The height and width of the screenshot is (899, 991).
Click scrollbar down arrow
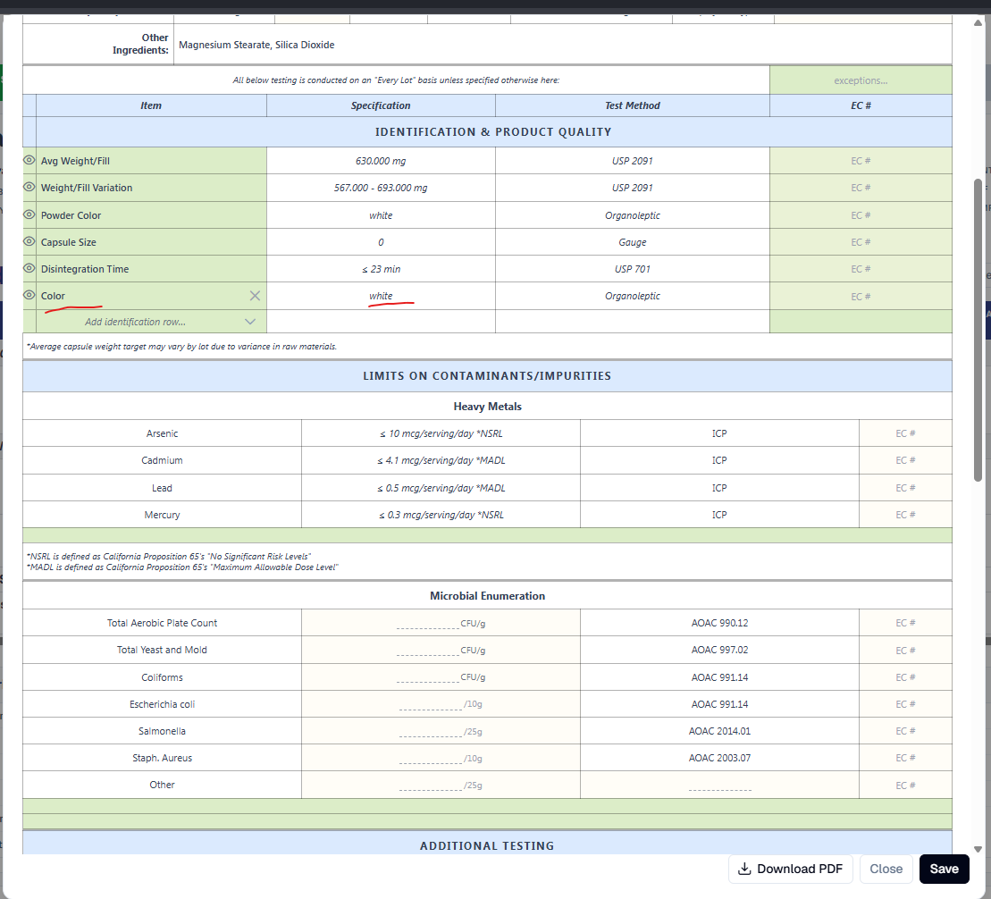978,849
